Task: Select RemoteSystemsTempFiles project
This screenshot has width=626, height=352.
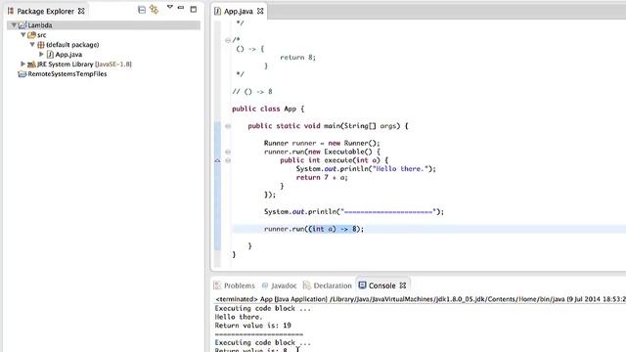Action: [67, 74]
